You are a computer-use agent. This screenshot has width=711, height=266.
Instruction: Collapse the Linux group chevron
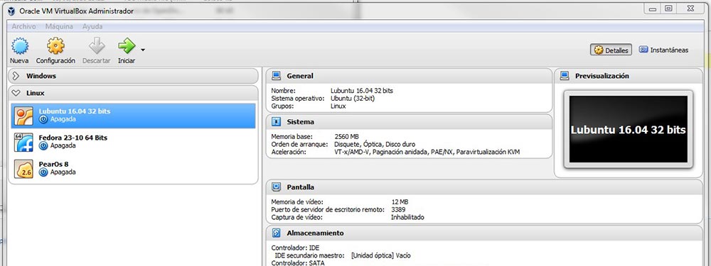[16, 93]
